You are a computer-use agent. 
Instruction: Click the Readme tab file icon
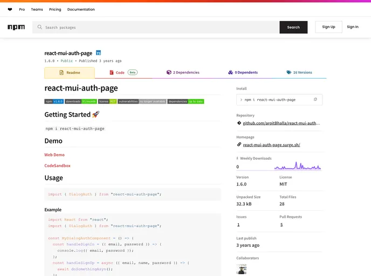click(61, 72)
